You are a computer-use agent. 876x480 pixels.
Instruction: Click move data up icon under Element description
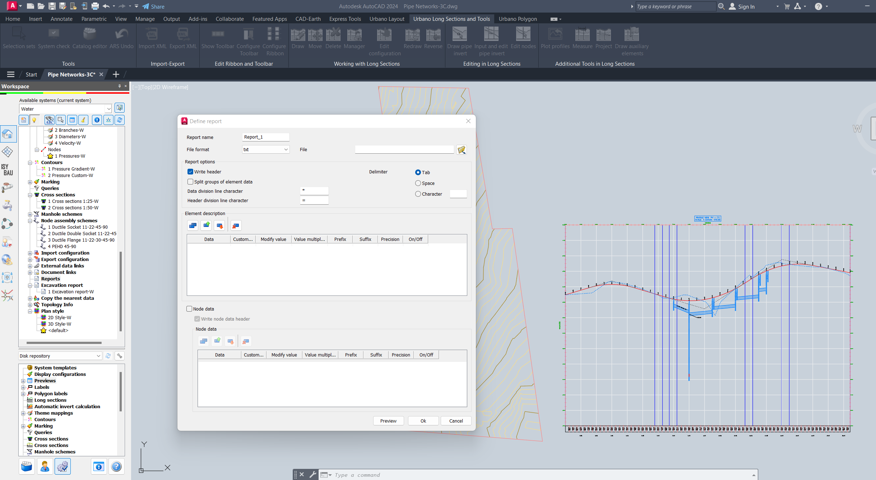[207, 225]
